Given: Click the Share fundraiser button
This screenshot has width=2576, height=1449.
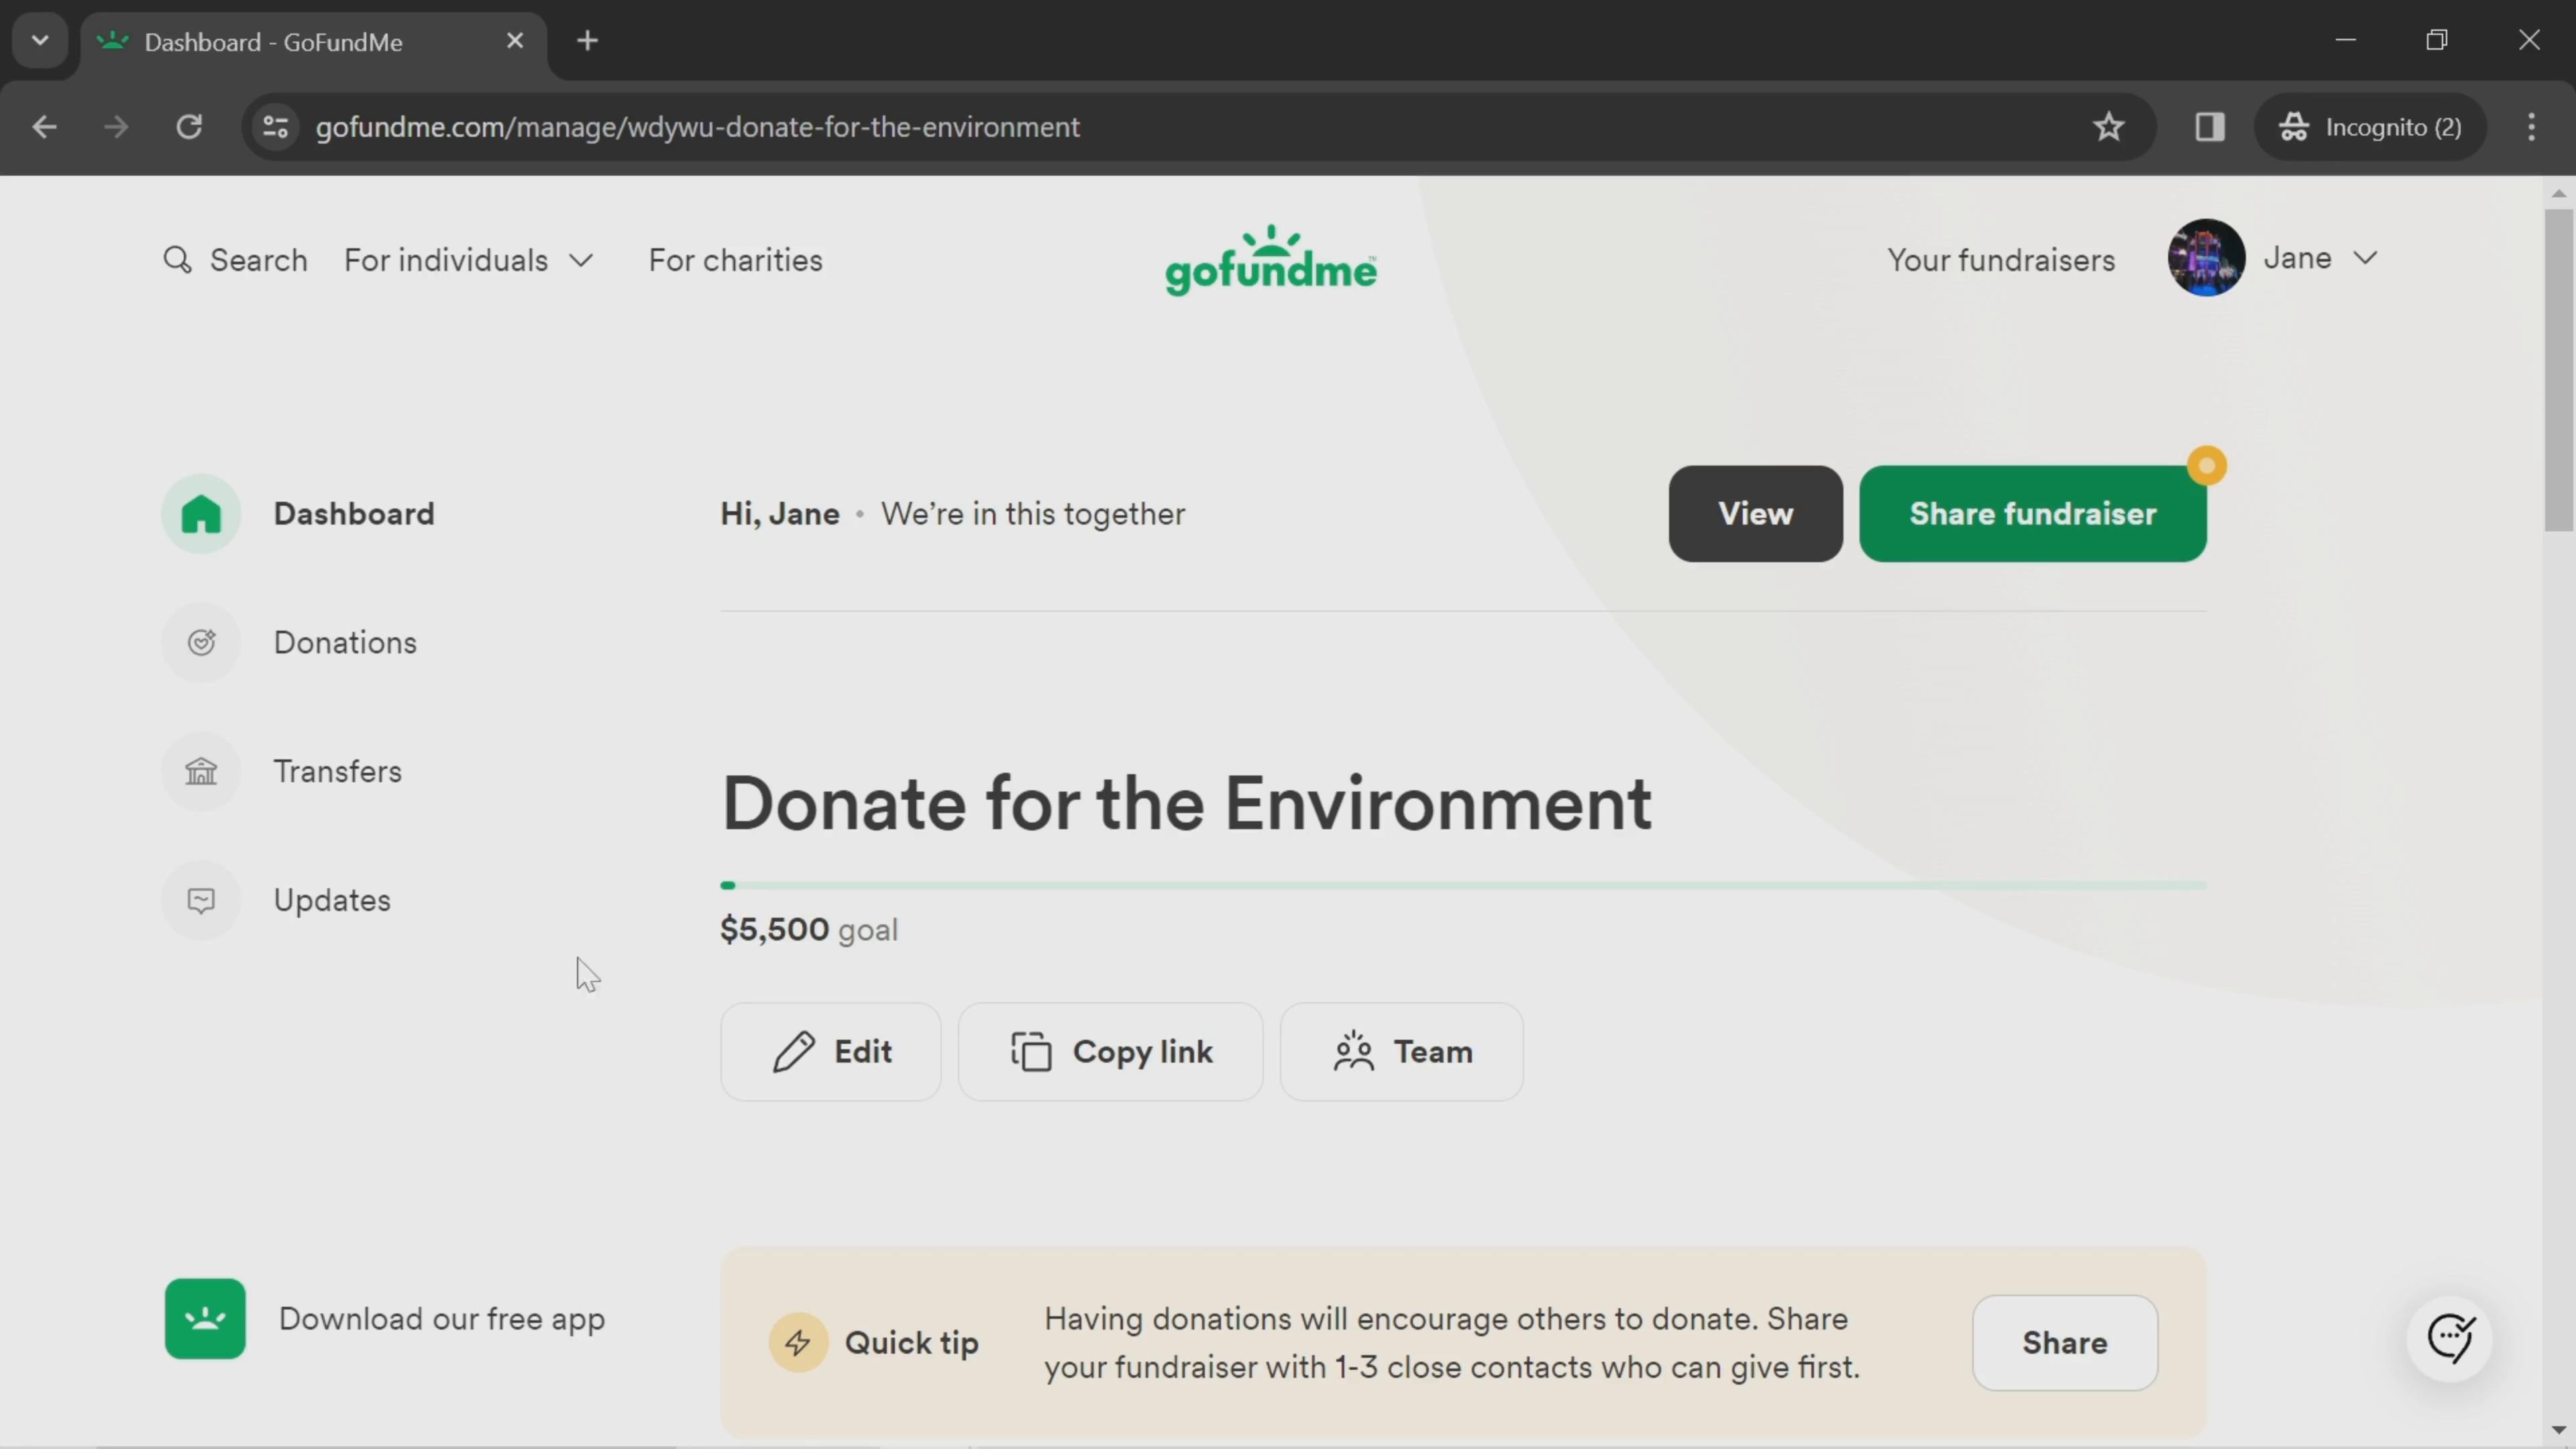Looking at the screenshot, I should (2033, 513).
